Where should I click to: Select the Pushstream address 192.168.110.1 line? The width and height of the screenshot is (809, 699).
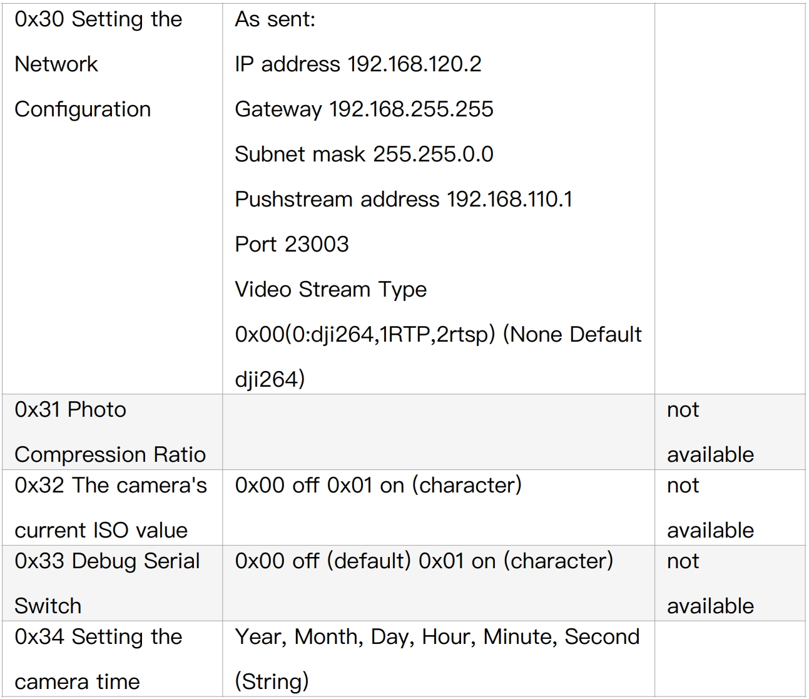point(404,199)
